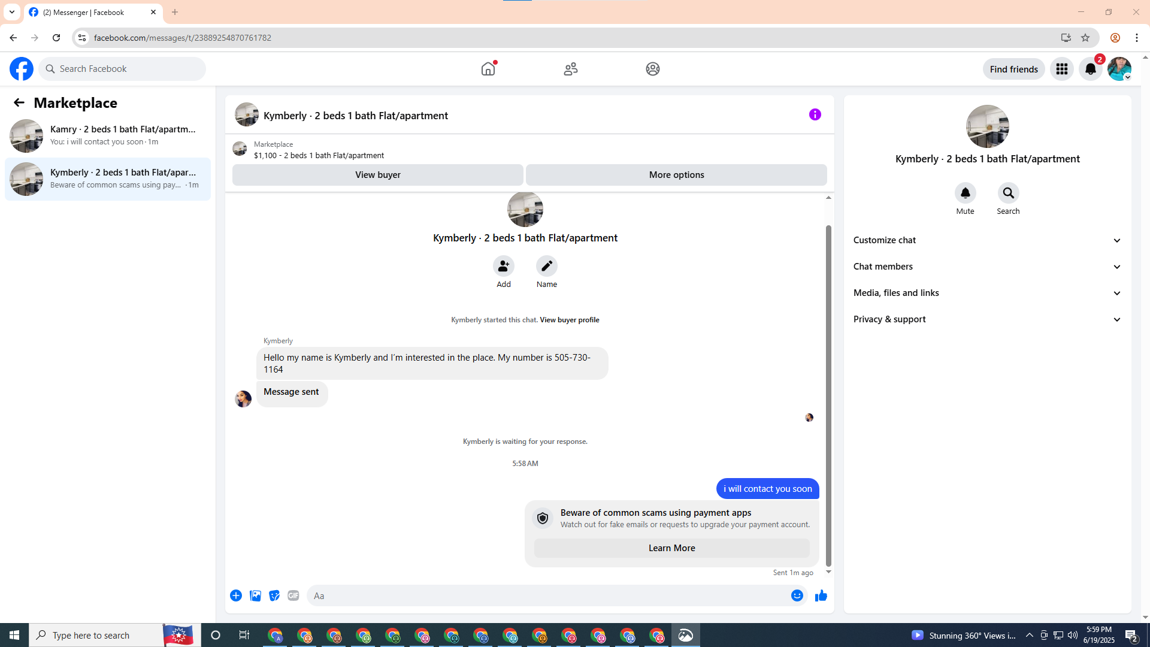Open Chrome profile icon in toolbar
This screenshot has width=1150, height=647.
click(1115, 38)
